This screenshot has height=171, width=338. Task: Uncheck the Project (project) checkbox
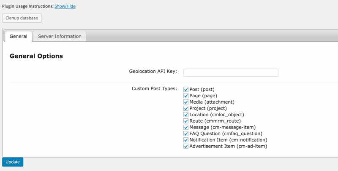coord(186,108)
